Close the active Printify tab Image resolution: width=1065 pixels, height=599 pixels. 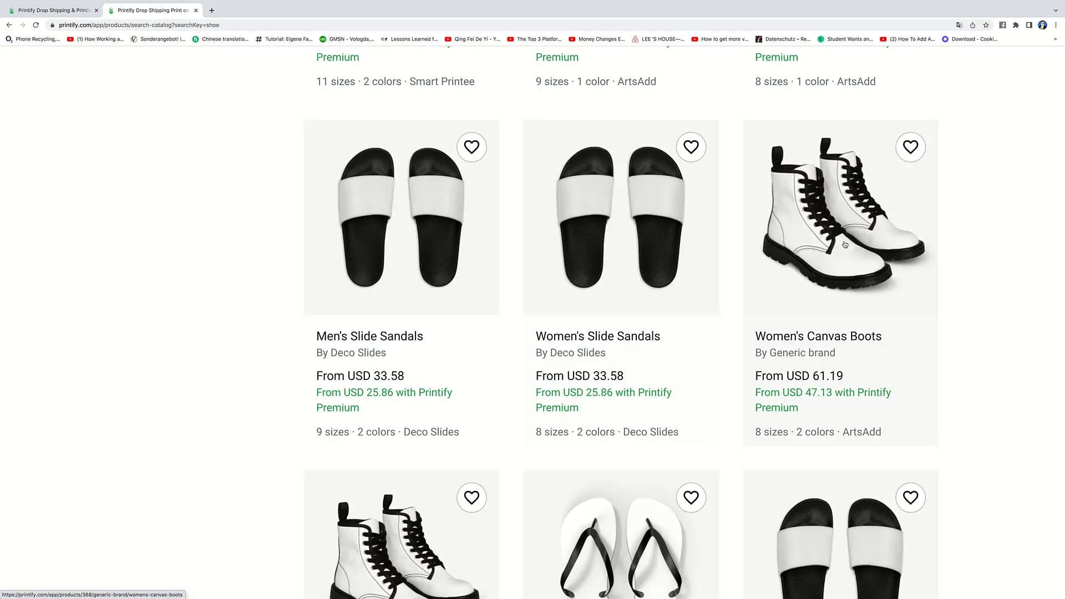pos(196,10)
